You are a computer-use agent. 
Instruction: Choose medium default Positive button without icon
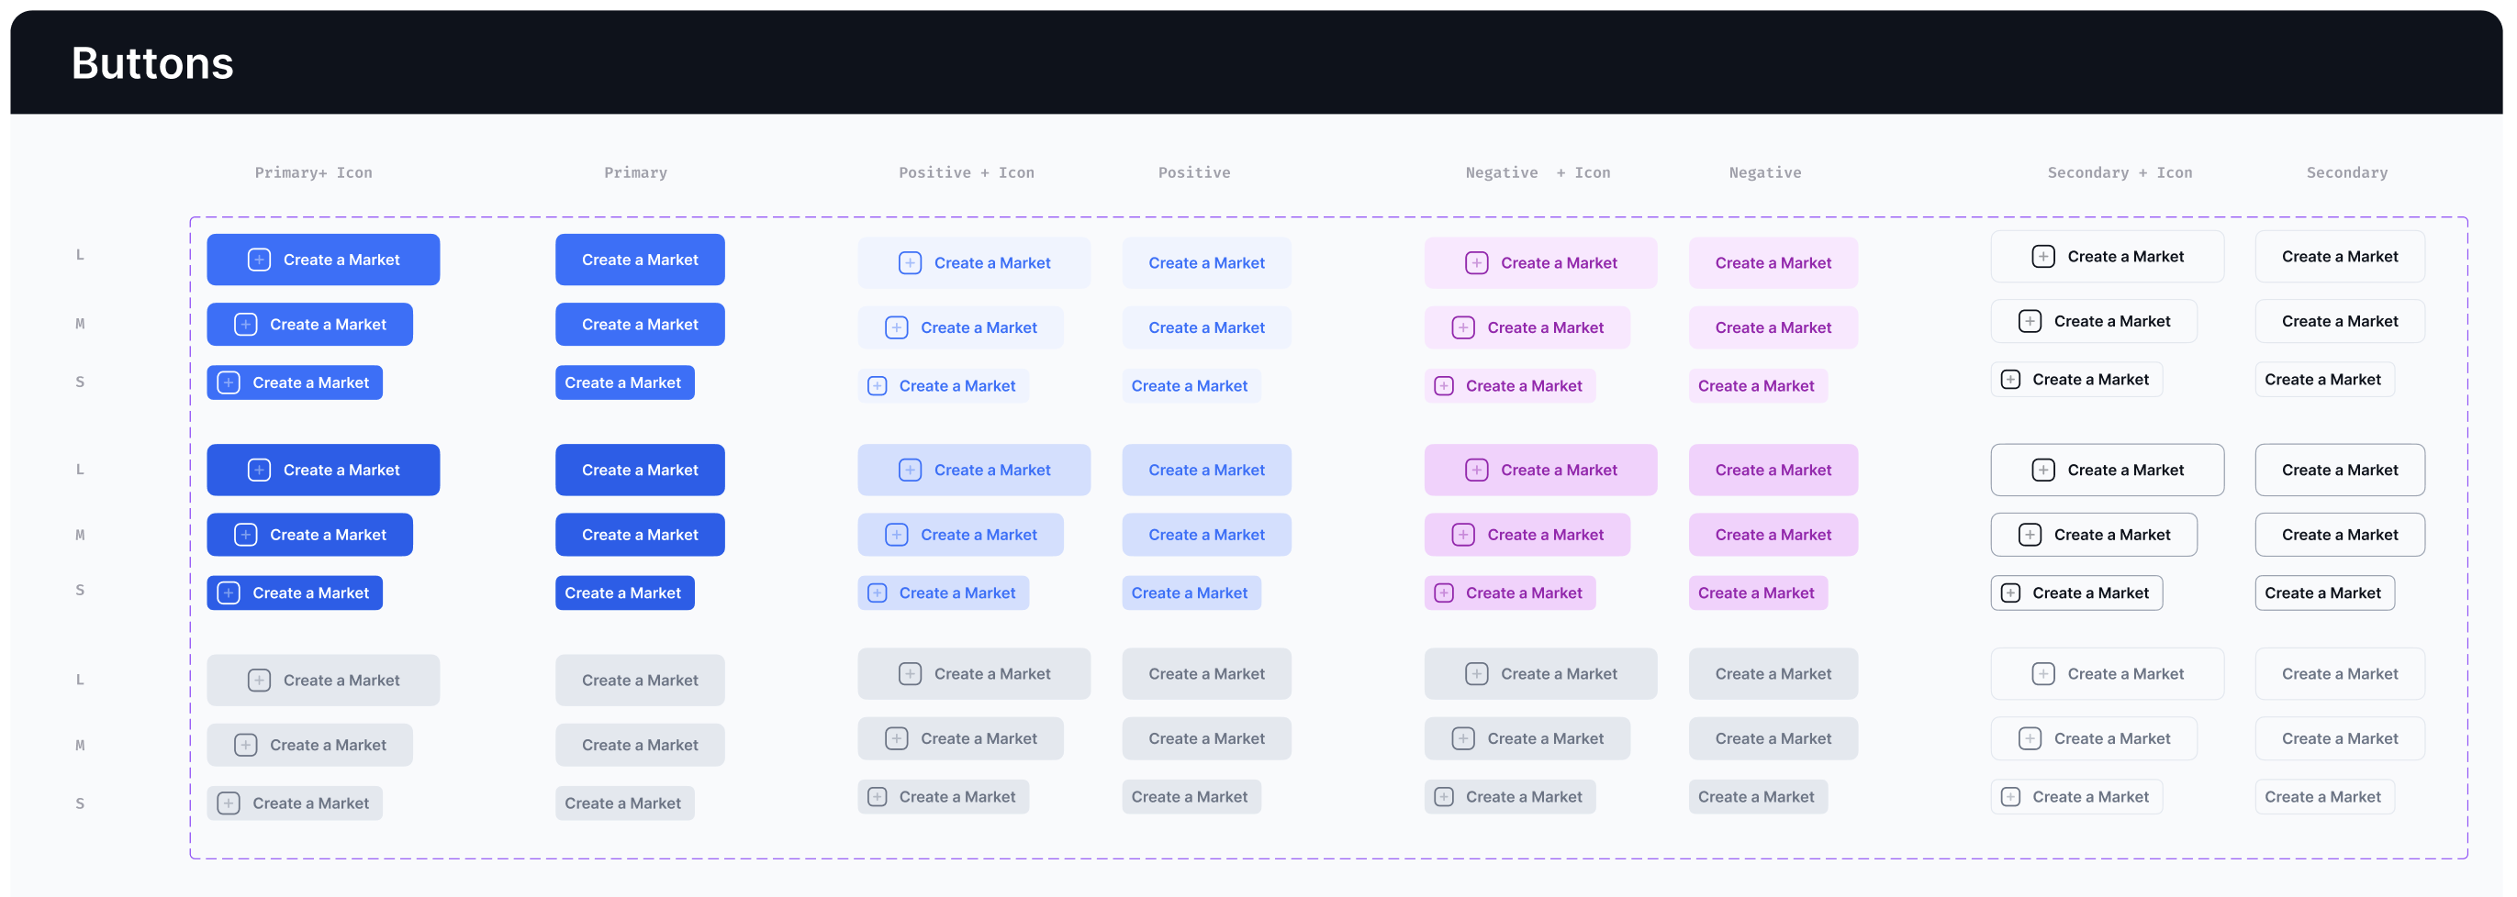point(1207,328)
